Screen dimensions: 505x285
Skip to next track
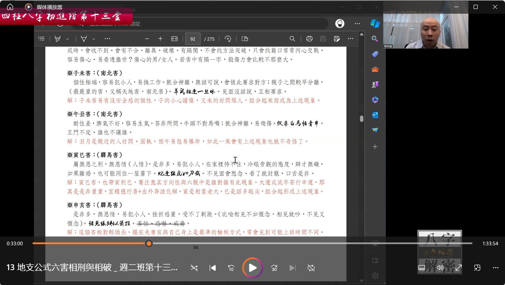pos(292,268)
